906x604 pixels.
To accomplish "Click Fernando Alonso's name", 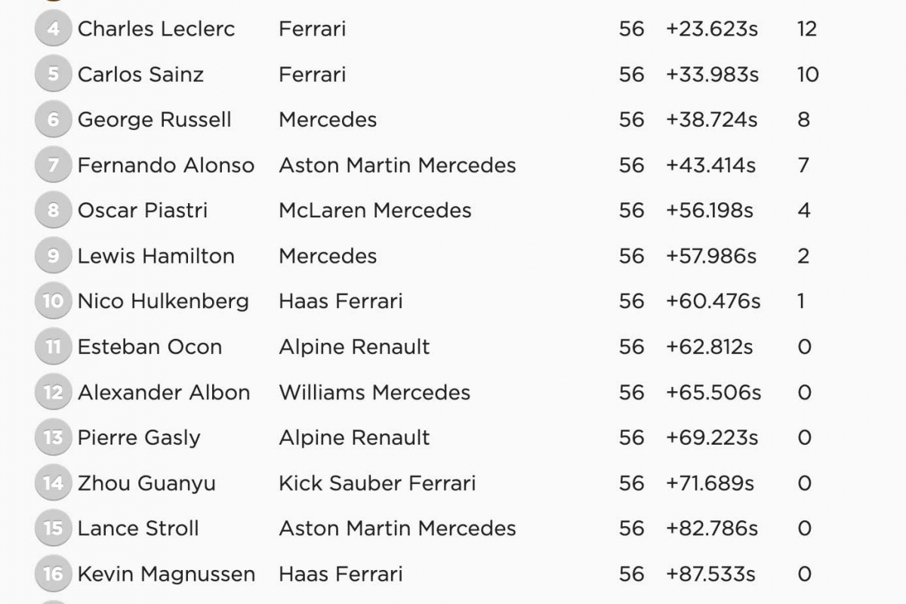I will 166,165.
